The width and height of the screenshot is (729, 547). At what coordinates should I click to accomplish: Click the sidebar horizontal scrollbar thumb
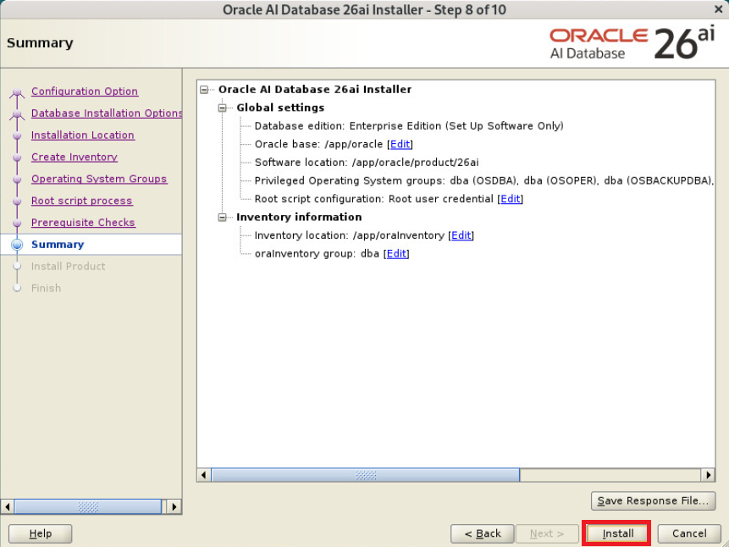click(x=88, y=506)
